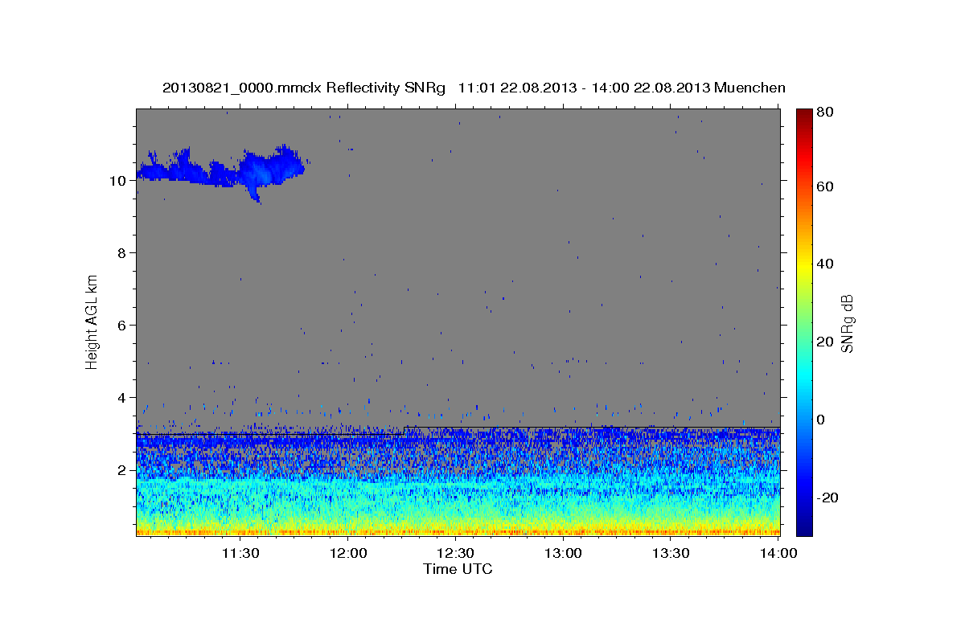Click the colorbar value 60
The image size is (965, 643).
tap(827, 186)
